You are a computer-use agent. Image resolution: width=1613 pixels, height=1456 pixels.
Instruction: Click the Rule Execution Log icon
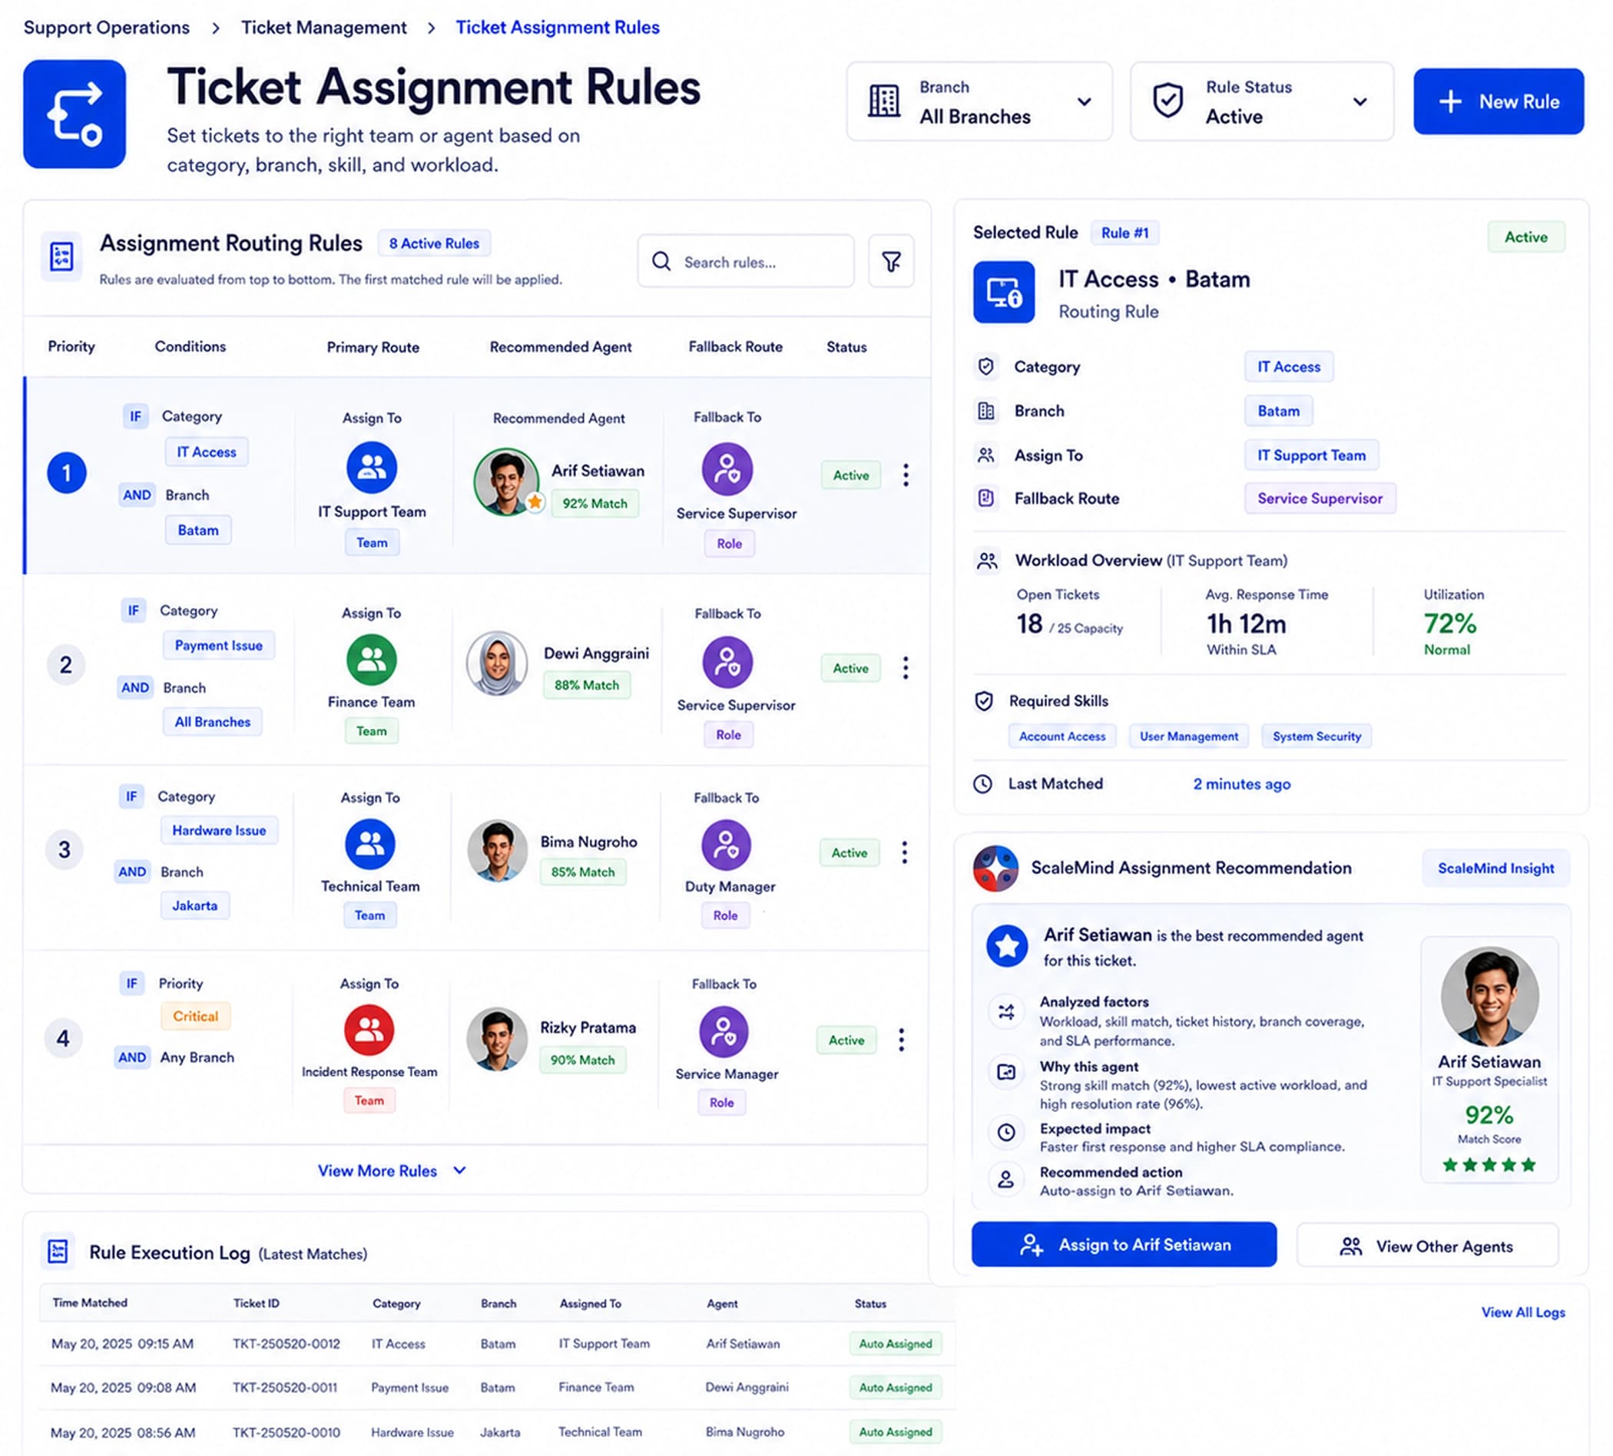58,1251
